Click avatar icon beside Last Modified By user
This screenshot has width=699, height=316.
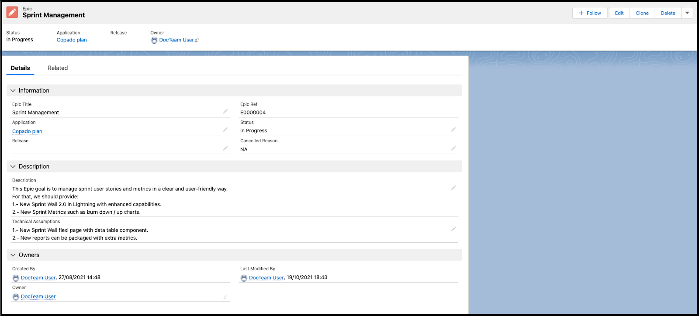(244, 278)
